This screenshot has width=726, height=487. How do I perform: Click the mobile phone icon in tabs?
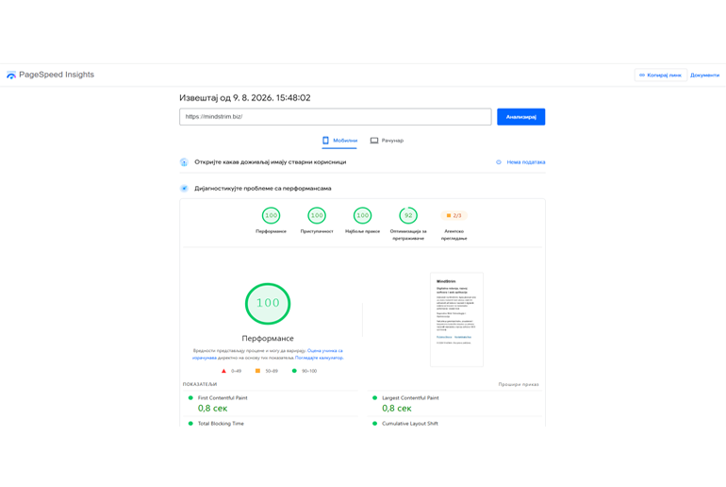tap(325, 141)
